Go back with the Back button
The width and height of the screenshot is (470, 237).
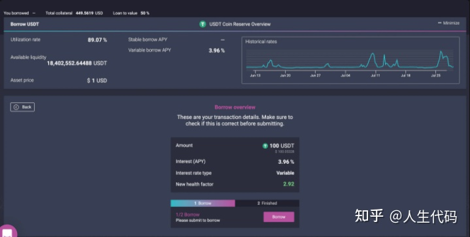22,107
